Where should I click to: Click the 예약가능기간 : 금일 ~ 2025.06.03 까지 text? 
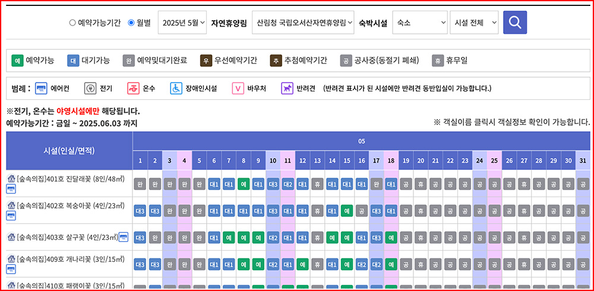tap(72, 123)
